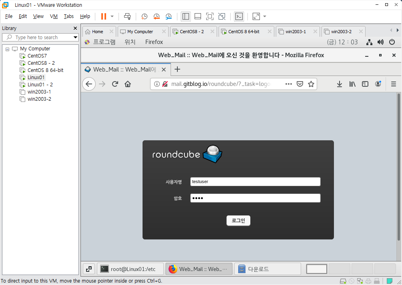Open the Firefox library icon
The height and width of the screenshot is (285, 402).
point(352,84)
